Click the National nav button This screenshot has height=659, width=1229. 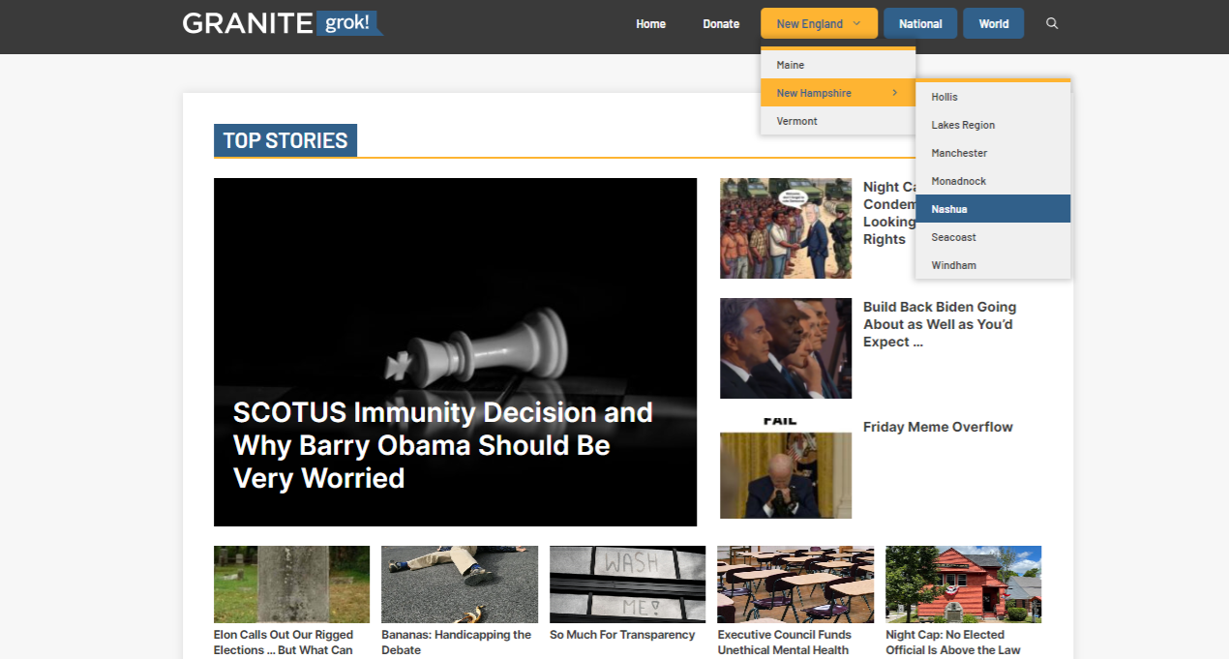919,24
